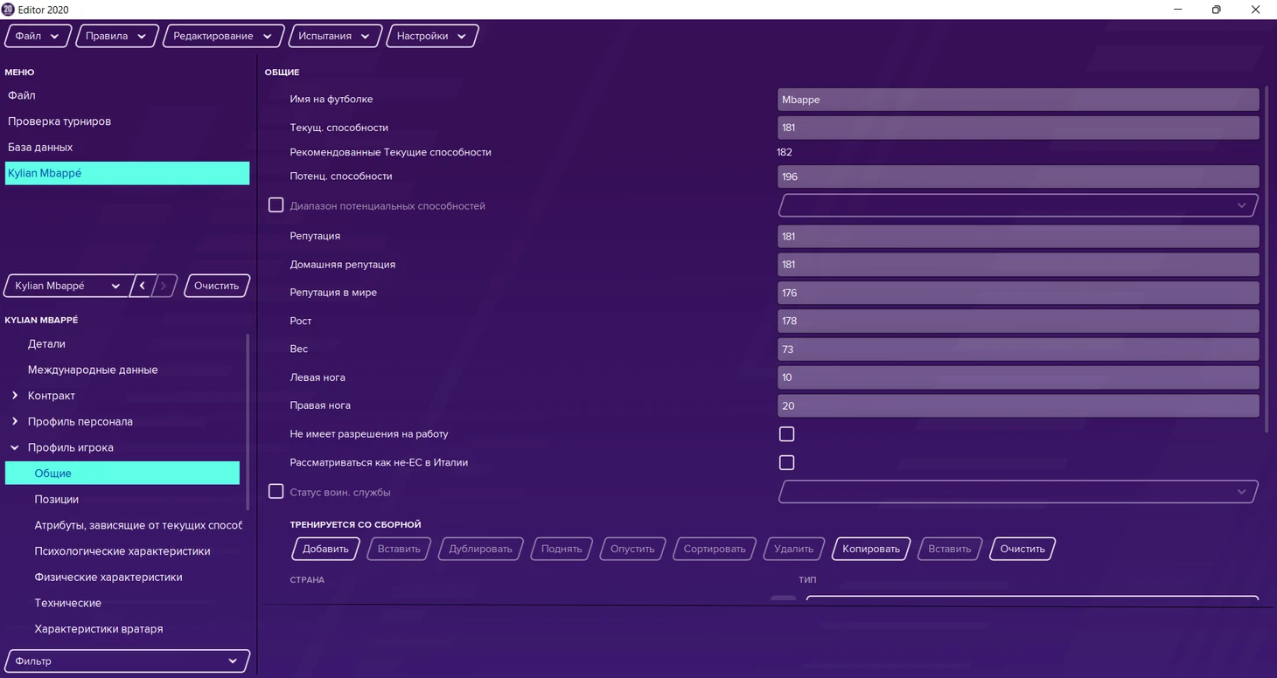The height and width of the screenshot is (678, 1277).
Task: Open Технические section
Action: [68, 603]
